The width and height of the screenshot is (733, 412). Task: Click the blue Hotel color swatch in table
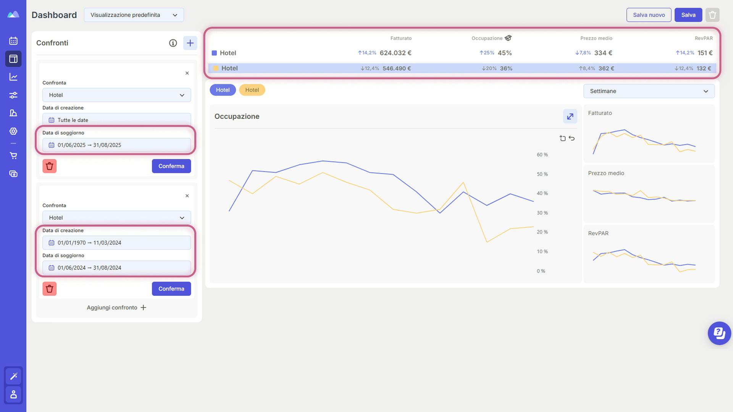tap(215, 53)
